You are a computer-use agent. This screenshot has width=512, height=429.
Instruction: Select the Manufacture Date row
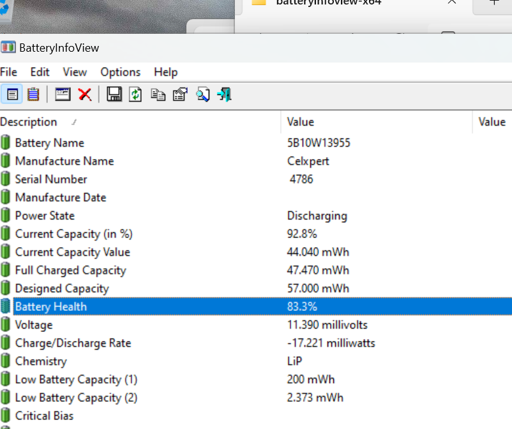coord(256,197)
